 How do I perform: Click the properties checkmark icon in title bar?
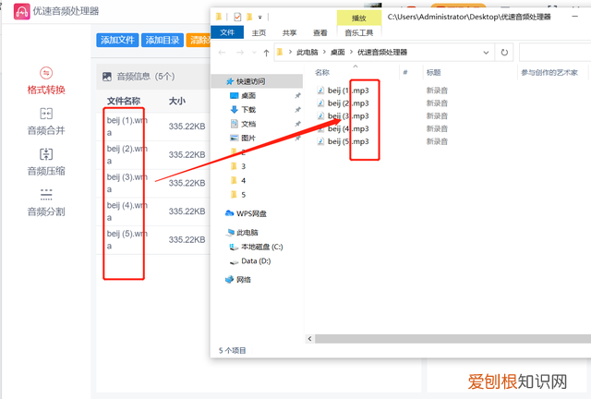pos(237,17)
